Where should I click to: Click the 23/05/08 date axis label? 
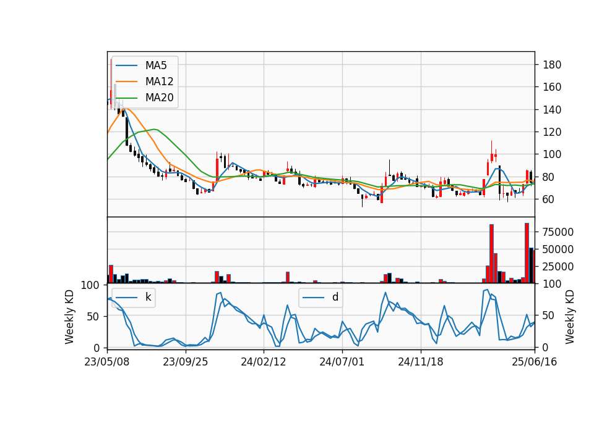coord(107,362)
